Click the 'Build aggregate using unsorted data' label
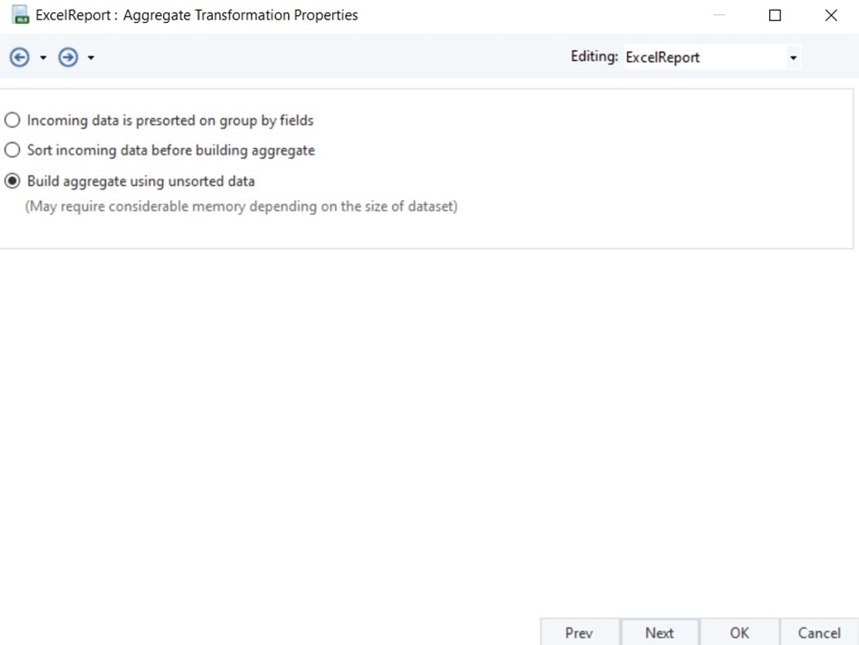859x645 pixels. click(x=141, y=182)
